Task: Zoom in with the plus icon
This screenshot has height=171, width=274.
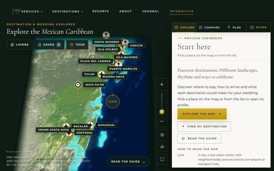Action: (162, 84)
